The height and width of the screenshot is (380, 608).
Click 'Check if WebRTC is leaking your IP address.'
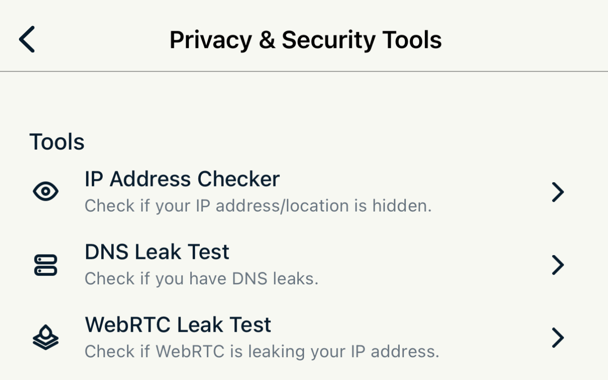pyautogui.click(x=262, y=352)
